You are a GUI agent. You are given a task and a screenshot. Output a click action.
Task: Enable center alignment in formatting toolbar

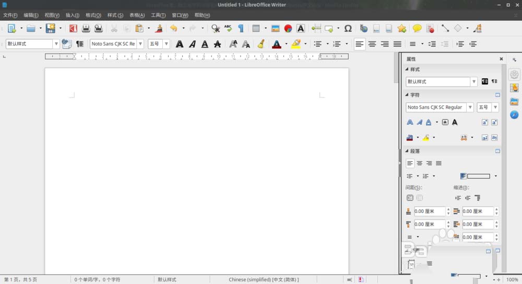click(x=372, y=44)
